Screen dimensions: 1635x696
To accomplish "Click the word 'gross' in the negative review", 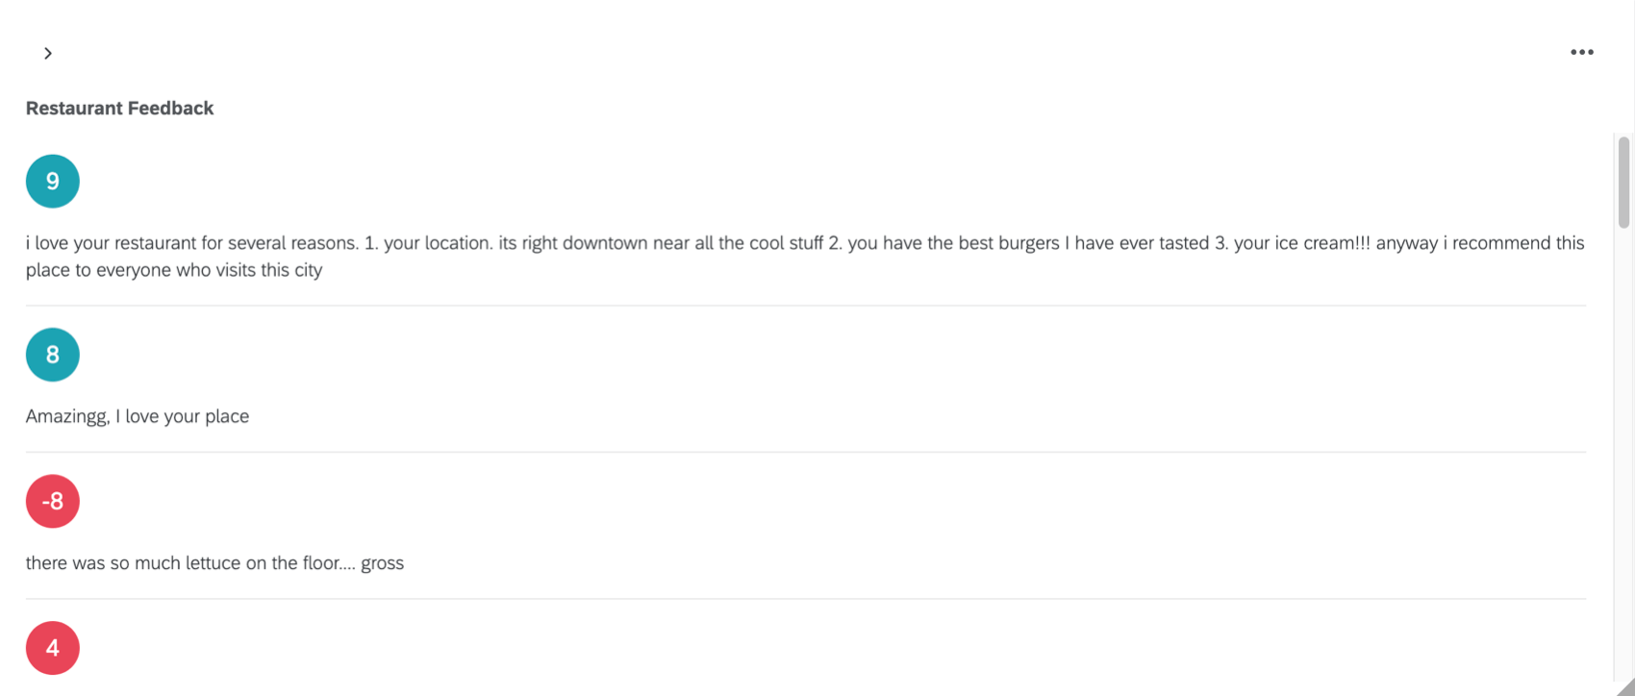I will point(382,563).
